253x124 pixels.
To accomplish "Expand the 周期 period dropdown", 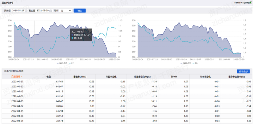I will pyautogui.click(x=65, y=11).
